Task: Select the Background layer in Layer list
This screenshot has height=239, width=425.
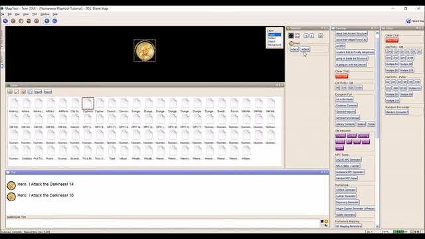Action: coord(274,44)
